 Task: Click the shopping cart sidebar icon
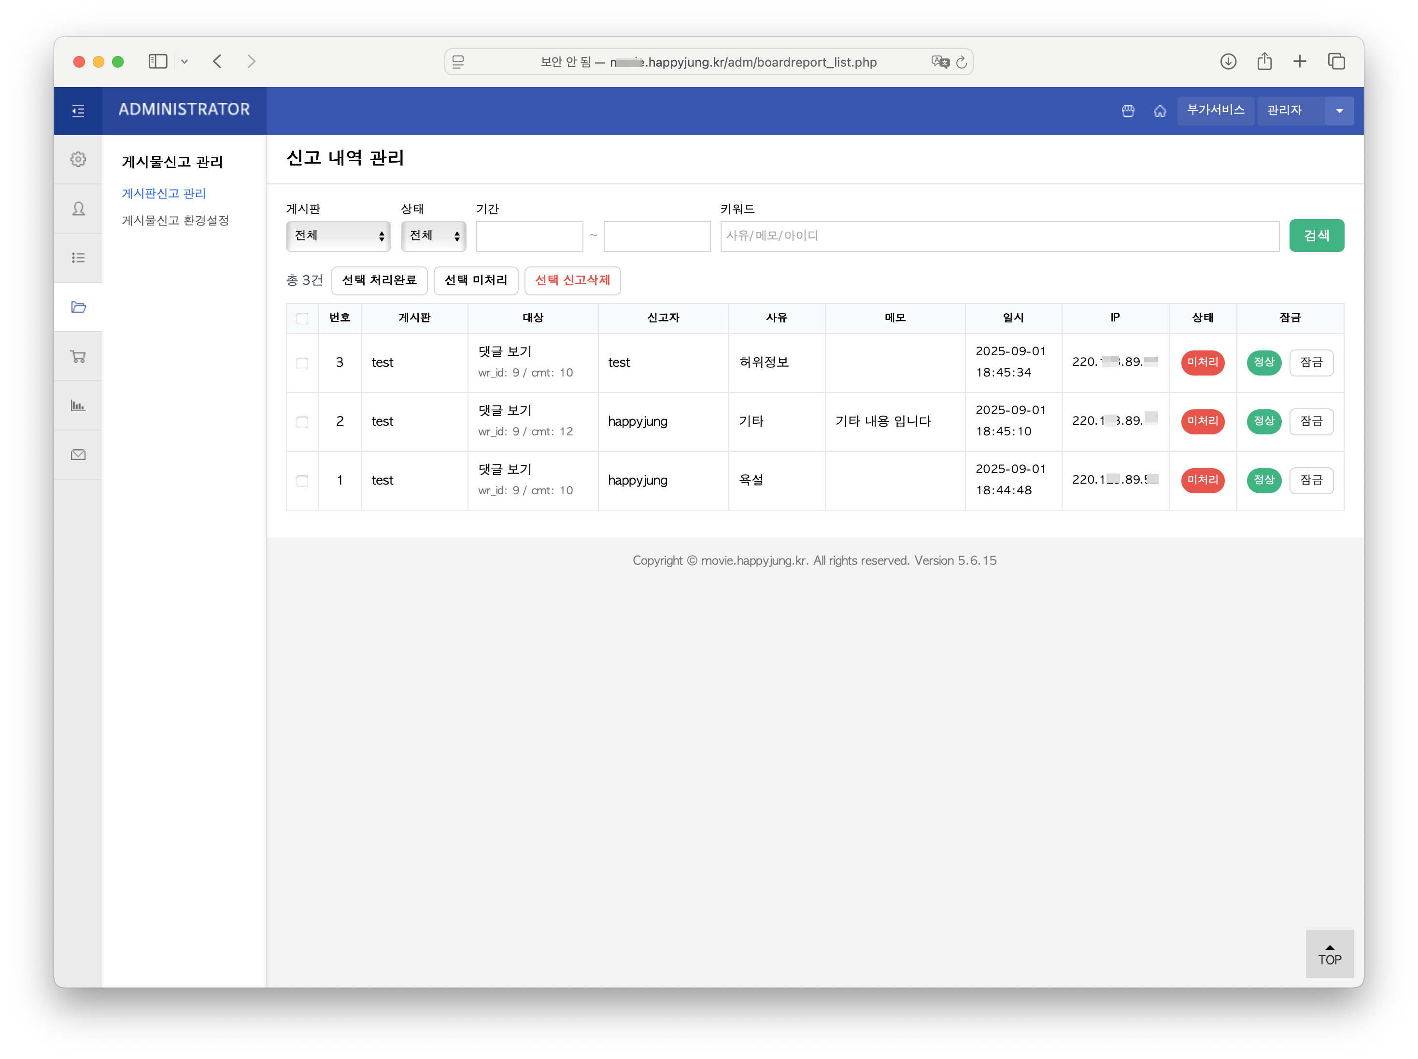(78, 357)
